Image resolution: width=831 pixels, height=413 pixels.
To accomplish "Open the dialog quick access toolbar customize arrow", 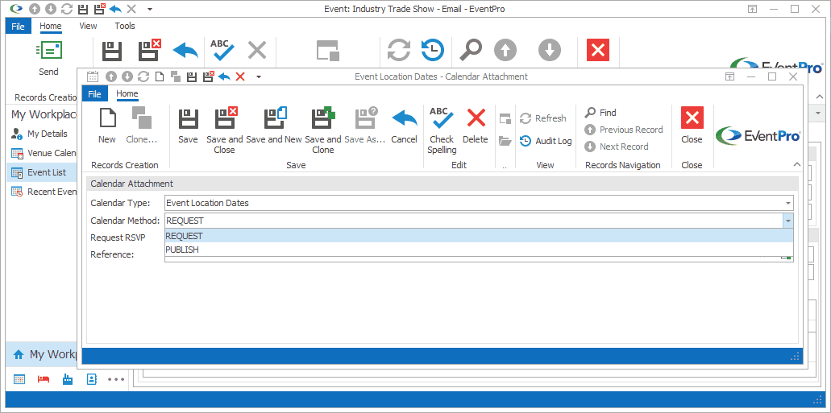I will coord(259,76).
